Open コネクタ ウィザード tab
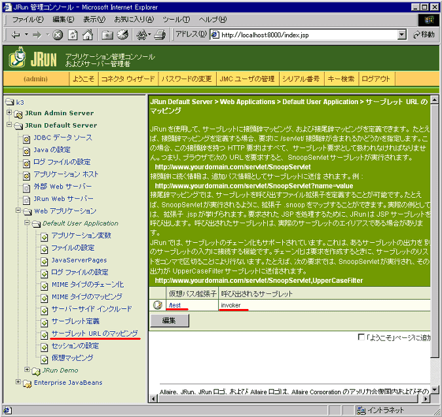 coord(128,79)
